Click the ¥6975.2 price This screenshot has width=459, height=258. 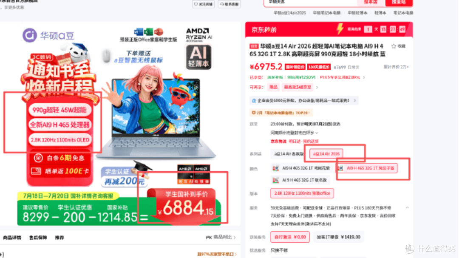click(266, 67)
